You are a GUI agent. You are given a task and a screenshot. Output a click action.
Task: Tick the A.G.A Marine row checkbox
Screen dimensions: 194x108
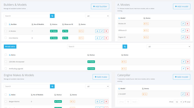6,38
